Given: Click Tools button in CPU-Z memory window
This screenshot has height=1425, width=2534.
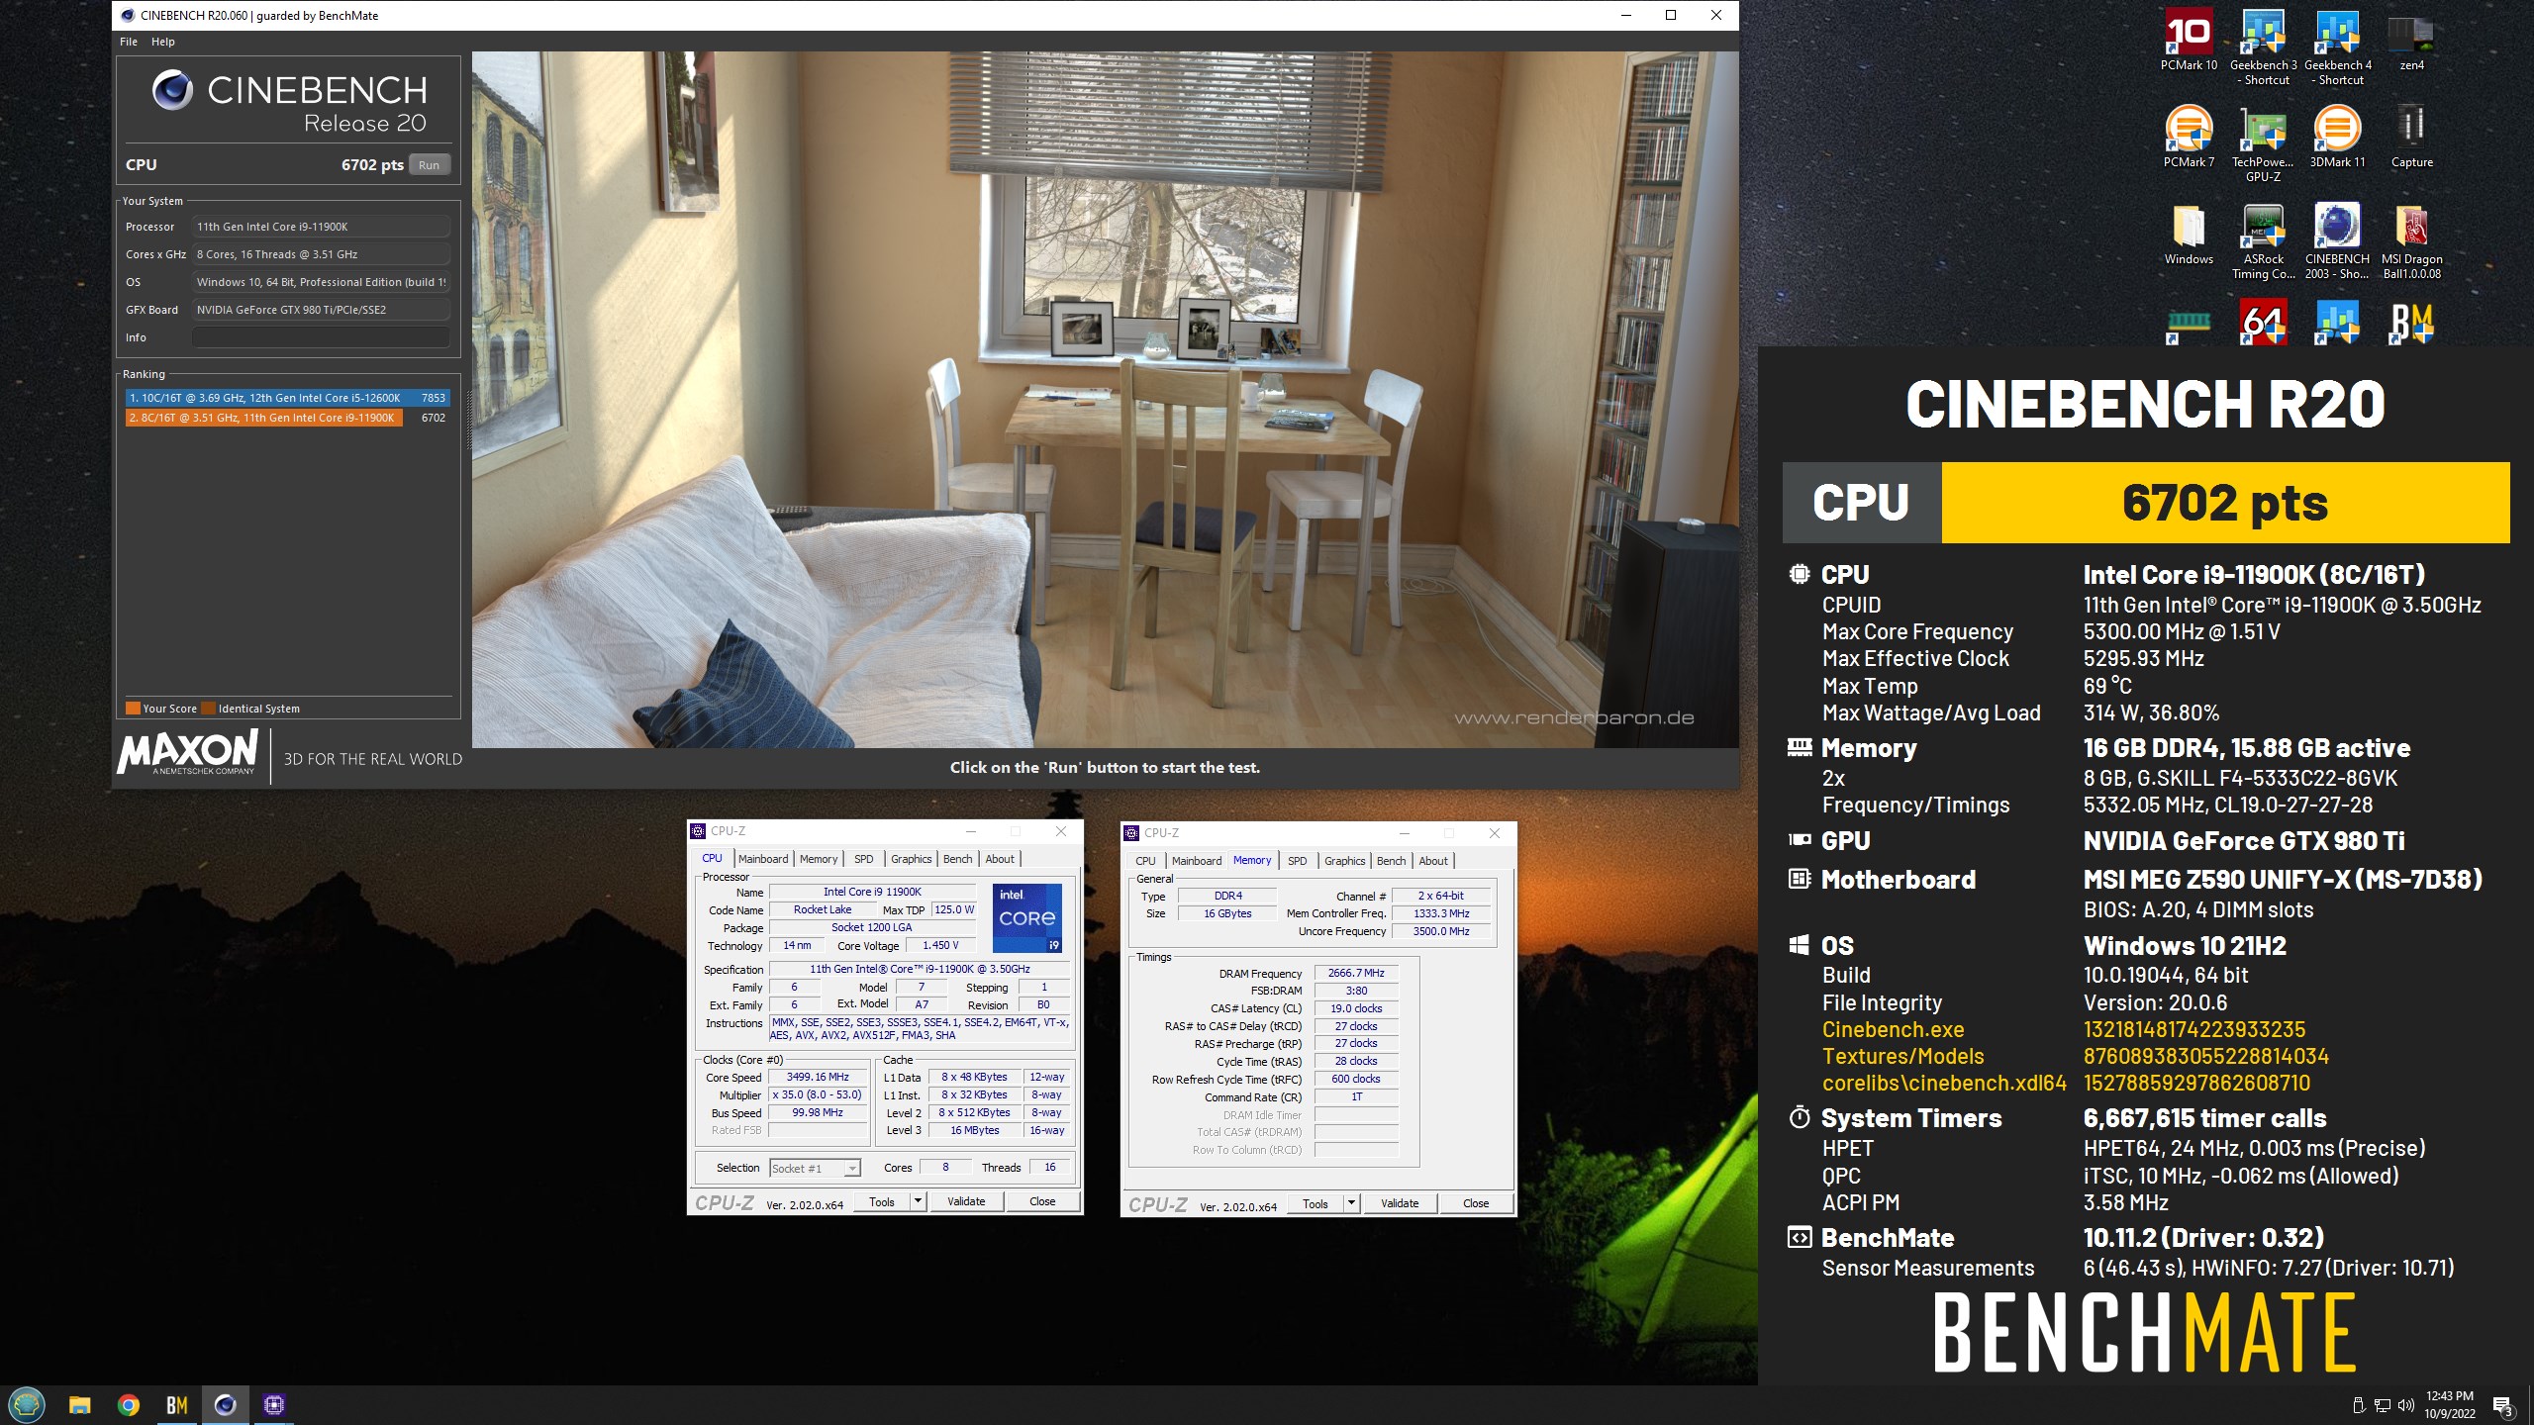Looking at the screenshot, I should (1316, 1203).
